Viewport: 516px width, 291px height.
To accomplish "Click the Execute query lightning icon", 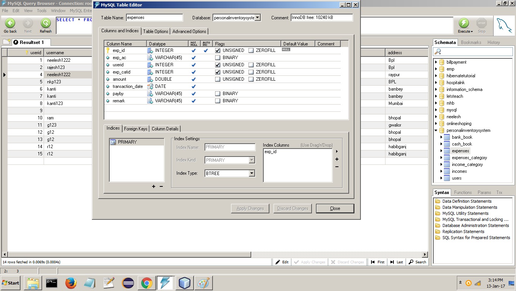I will pos(464,23).
